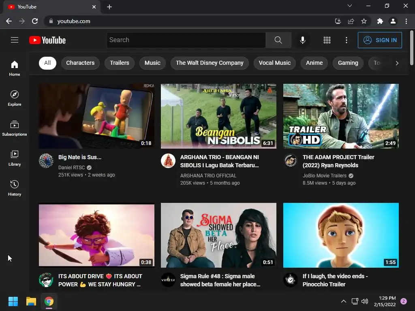415x311 pixels.
Task: Click the search magnifier button
Action: pyautogui.click(x=278, y=40)
